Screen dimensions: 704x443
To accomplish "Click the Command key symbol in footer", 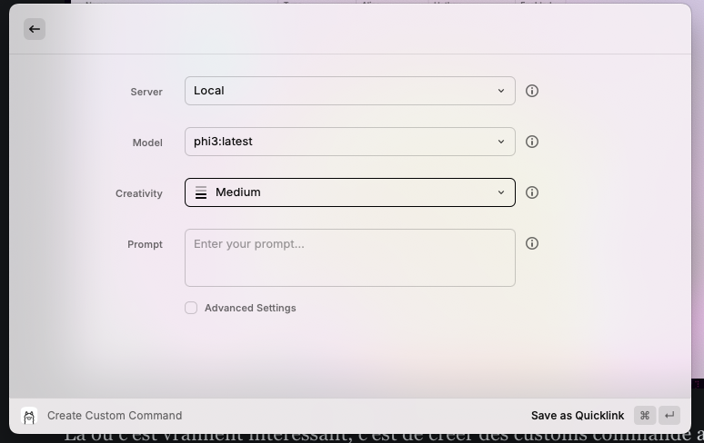I will click(x=644, y=415).
